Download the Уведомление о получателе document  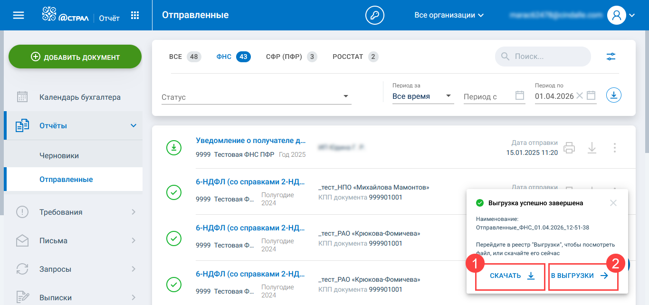(592, 148)
